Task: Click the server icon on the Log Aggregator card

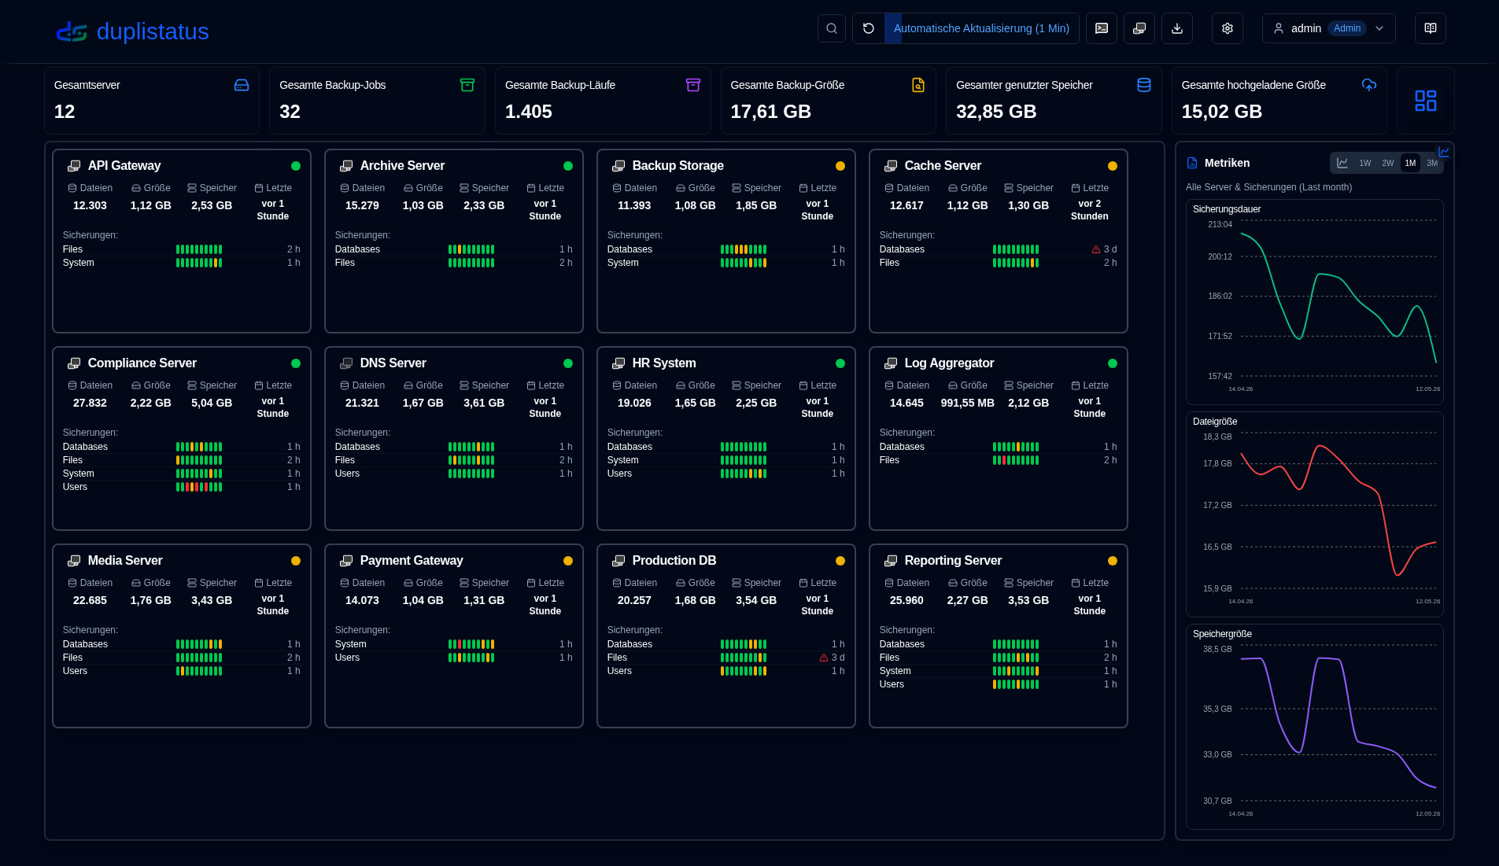Action: coord(891,363)
